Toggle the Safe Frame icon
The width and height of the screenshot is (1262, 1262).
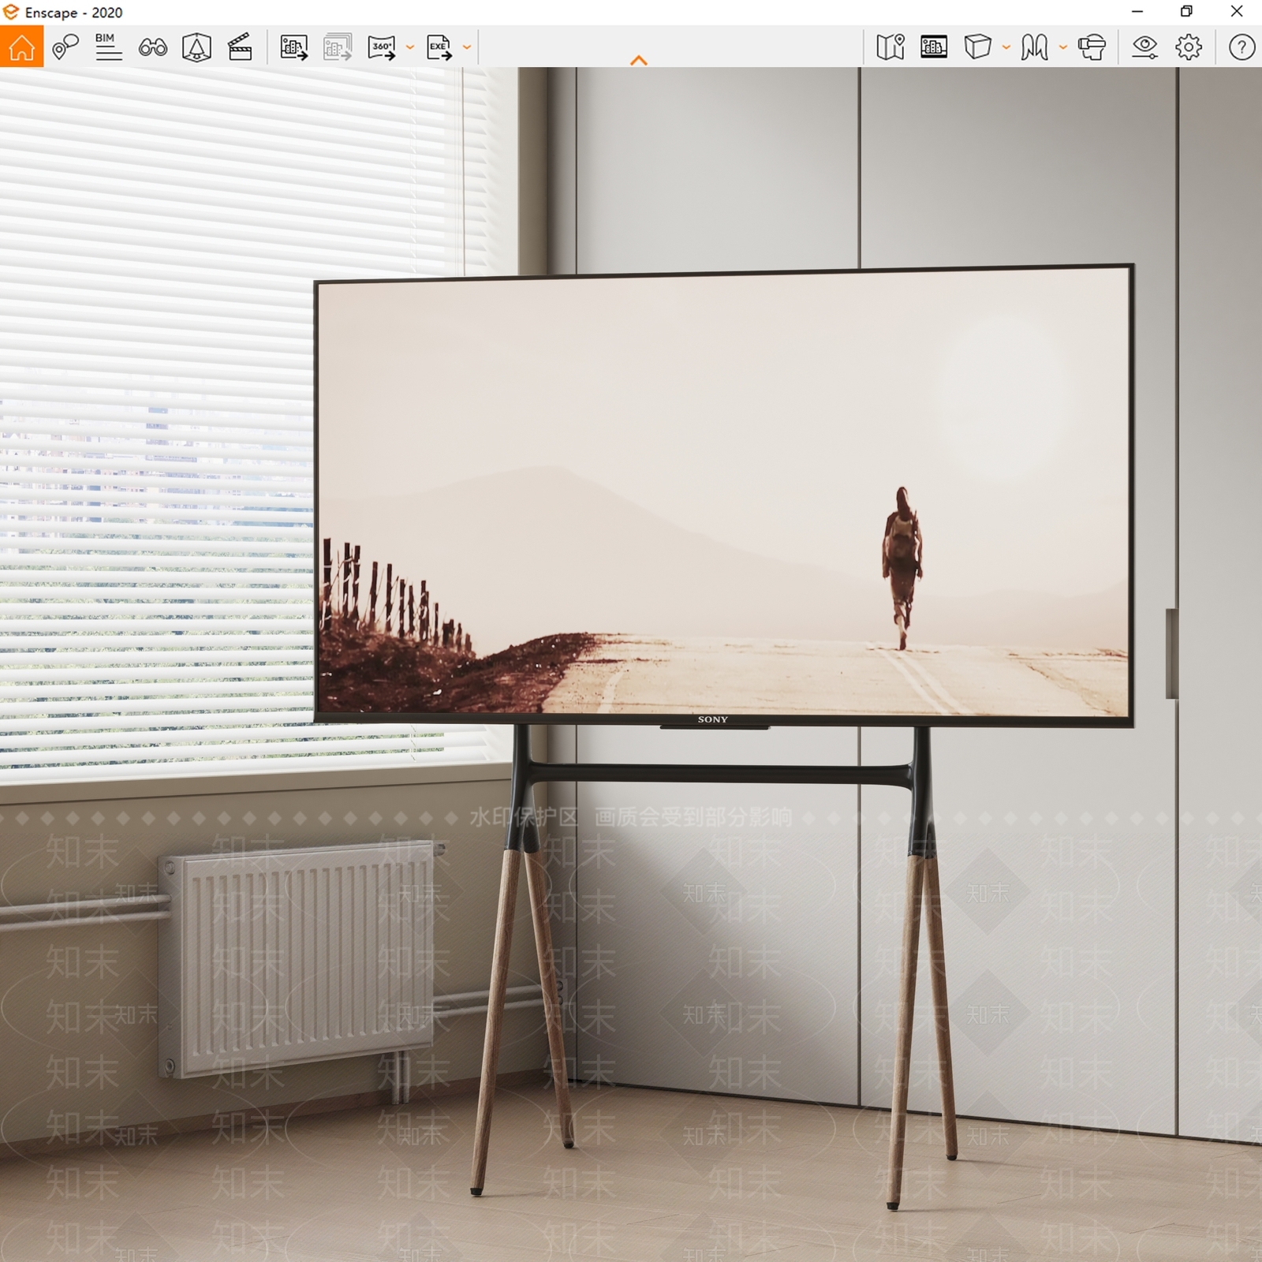pyautogui.click(x=934, y=47)
